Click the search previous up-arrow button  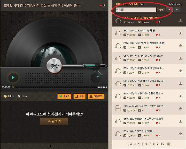tap(169, 10)
